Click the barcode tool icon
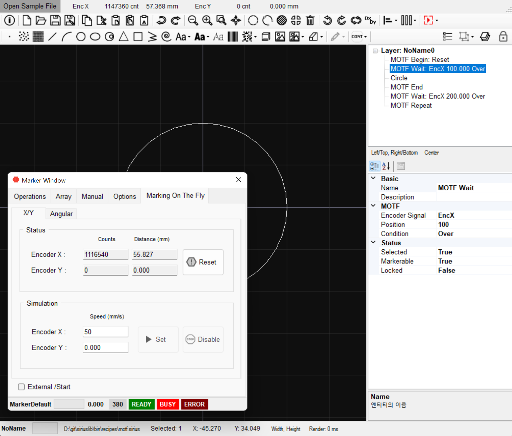The image size is (512, 436). click(x=233, y=37)
